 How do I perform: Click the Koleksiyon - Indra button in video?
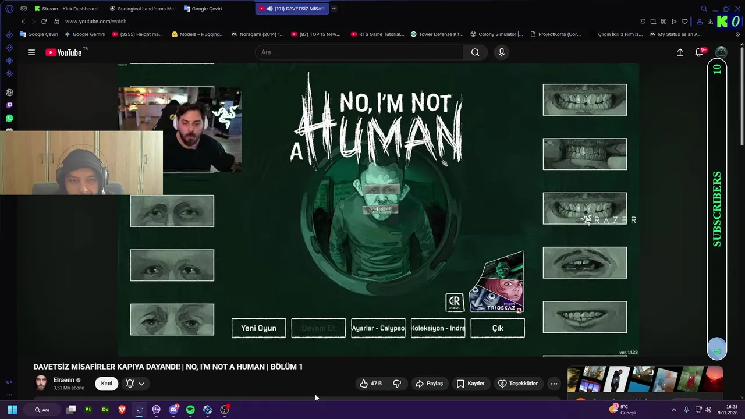(x=438, y=328)
